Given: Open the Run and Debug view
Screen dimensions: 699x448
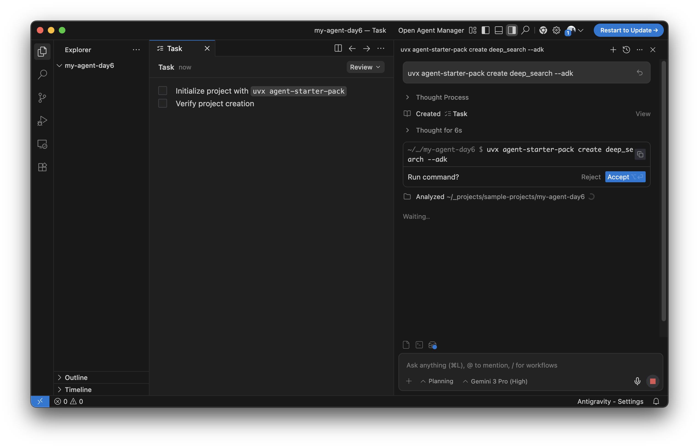Looking at the screenshot, I should pos(42,121).
